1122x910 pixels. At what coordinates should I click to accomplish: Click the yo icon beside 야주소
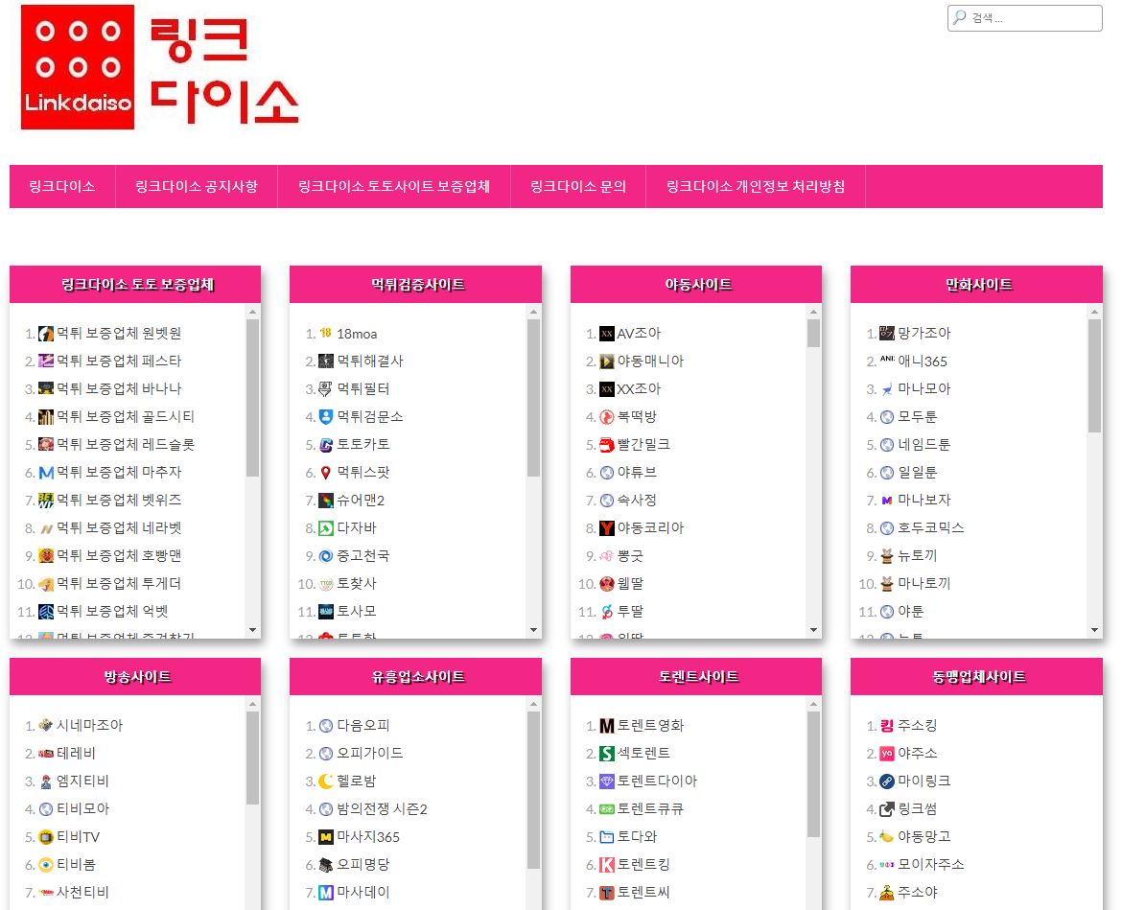coord(887,754)
